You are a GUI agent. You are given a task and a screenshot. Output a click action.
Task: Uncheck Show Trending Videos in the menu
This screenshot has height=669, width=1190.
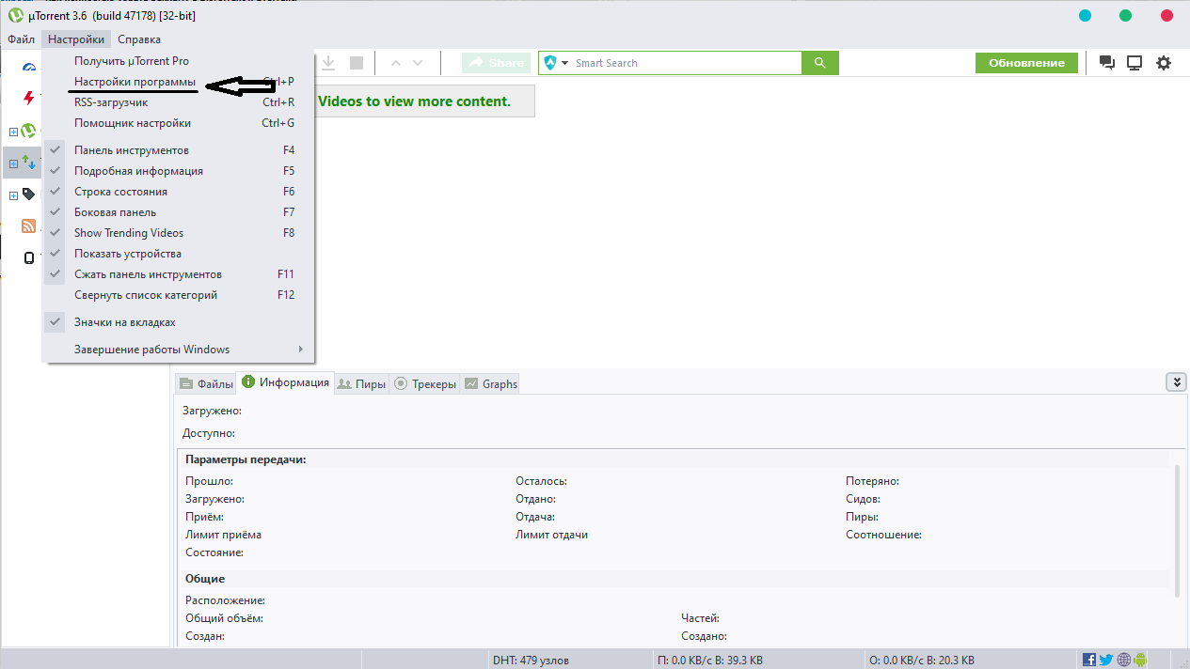(129, 233)
